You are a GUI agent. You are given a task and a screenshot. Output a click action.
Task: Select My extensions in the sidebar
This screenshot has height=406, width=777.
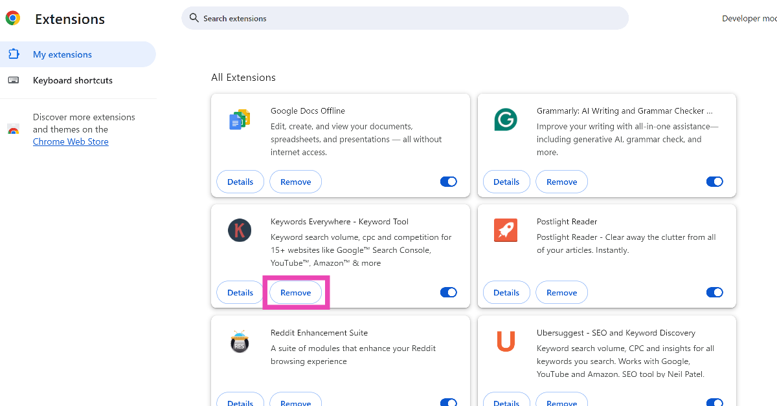[x=62, y=55]
